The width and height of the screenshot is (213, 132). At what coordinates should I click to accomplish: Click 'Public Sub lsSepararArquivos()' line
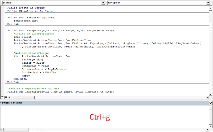point(31,17)
